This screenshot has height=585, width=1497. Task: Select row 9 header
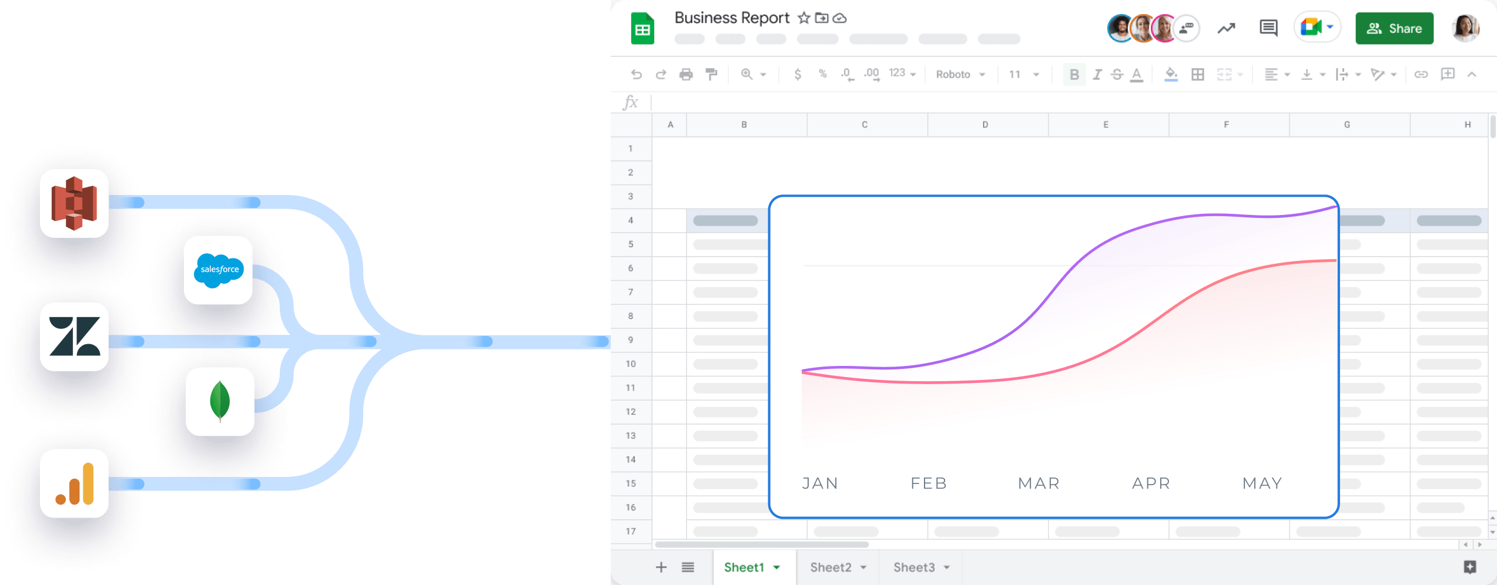coord(631,340)
